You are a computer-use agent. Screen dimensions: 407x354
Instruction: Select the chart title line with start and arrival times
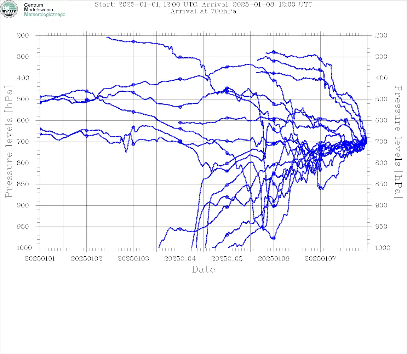203,5
